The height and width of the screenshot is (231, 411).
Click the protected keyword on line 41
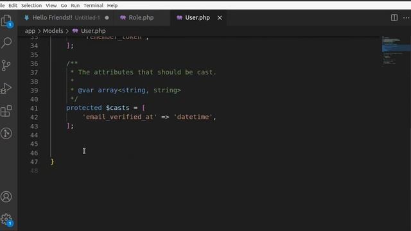coord(84,108)
